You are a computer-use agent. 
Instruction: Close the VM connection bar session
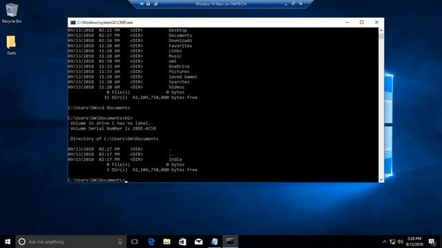(301, 3)
